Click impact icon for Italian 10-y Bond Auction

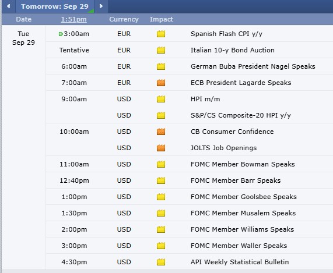tap(161, 50)
